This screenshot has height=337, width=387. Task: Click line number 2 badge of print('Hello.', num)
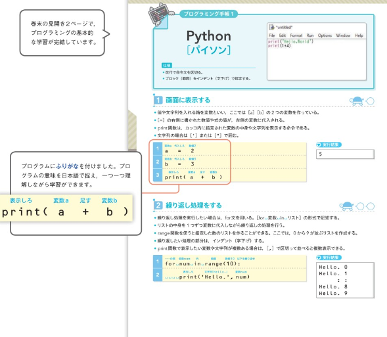point(158,275)
